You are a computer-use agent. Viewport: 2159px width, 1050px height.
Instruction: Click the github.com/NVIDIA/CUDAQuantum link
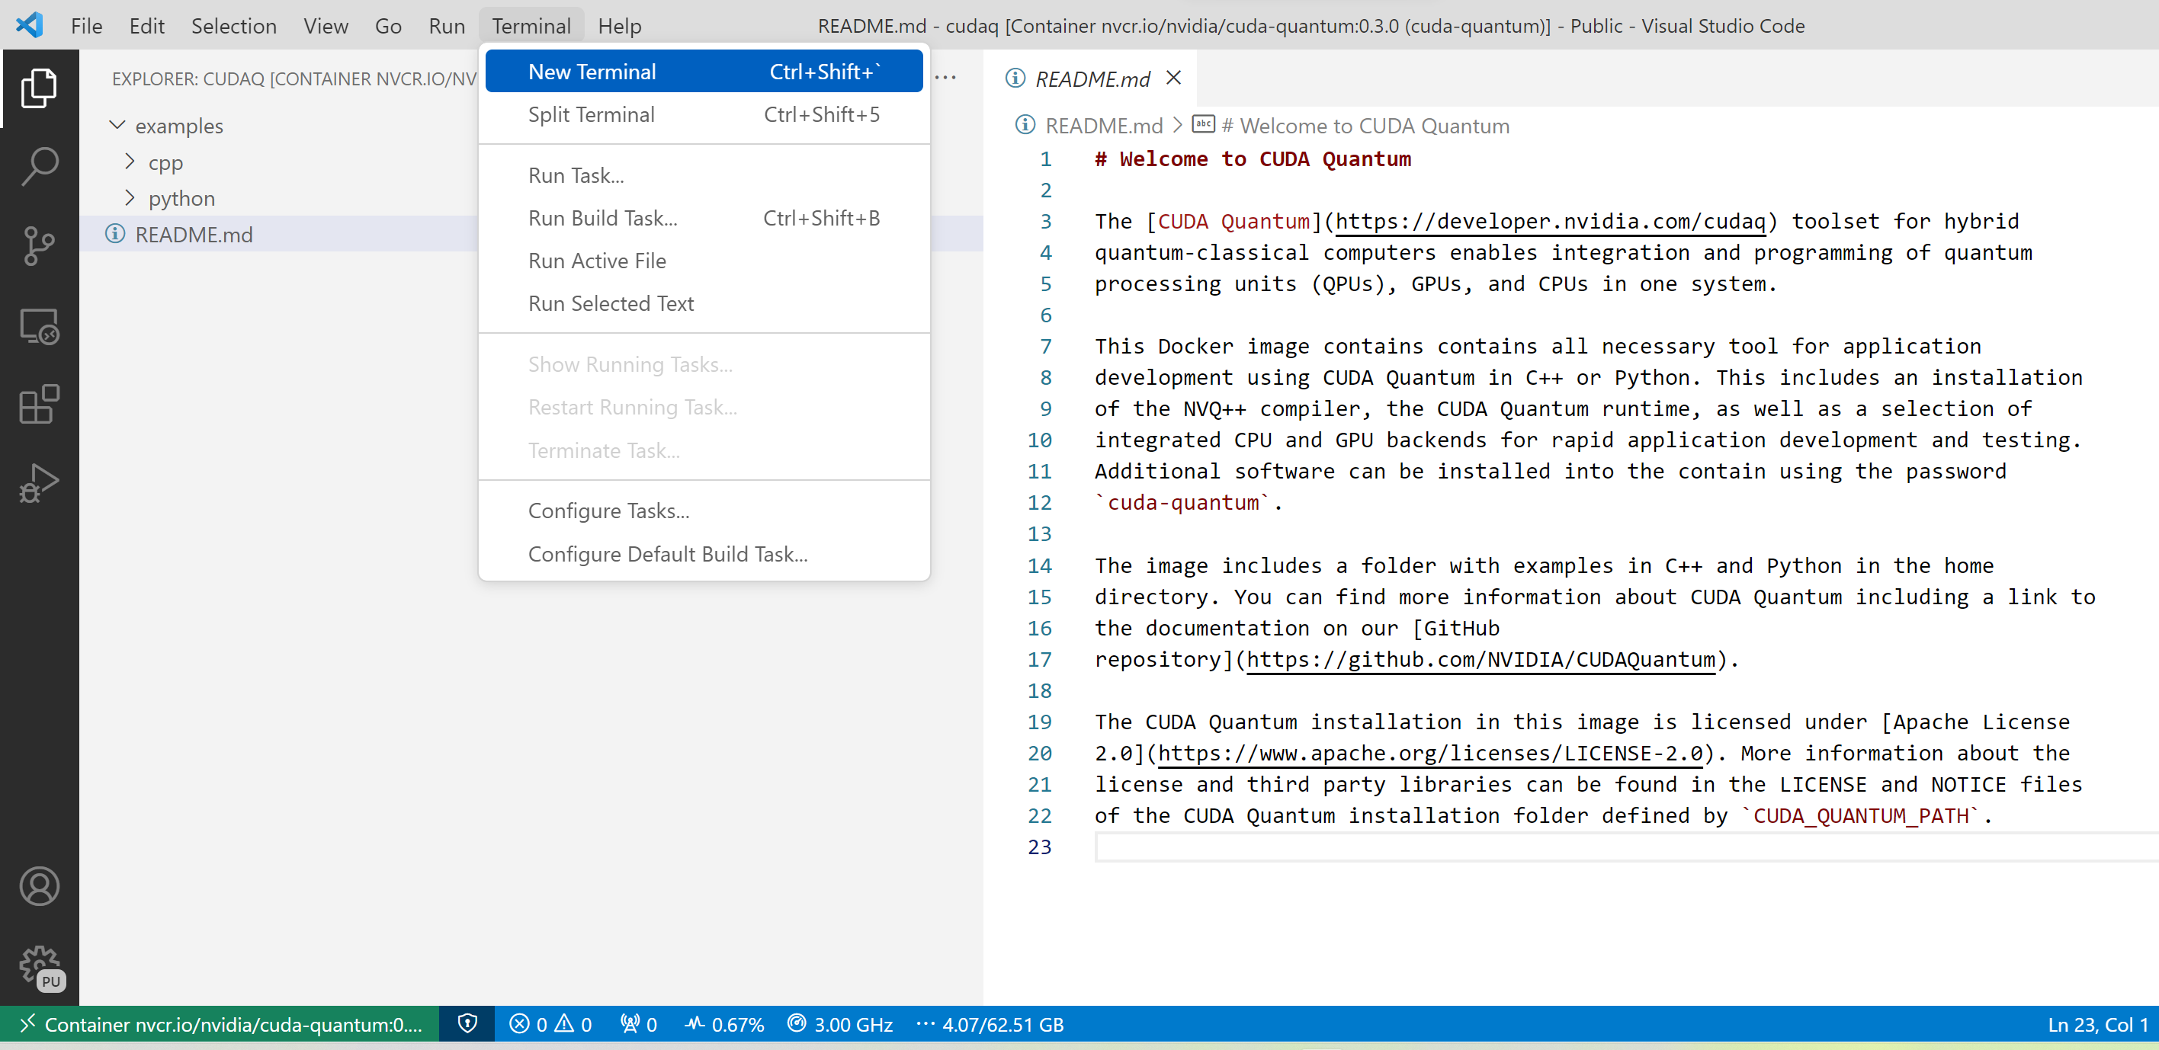point(1481,660)
